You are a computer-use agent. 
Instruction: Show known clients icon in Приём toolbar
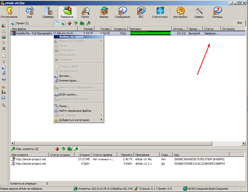tap(88, 23)
